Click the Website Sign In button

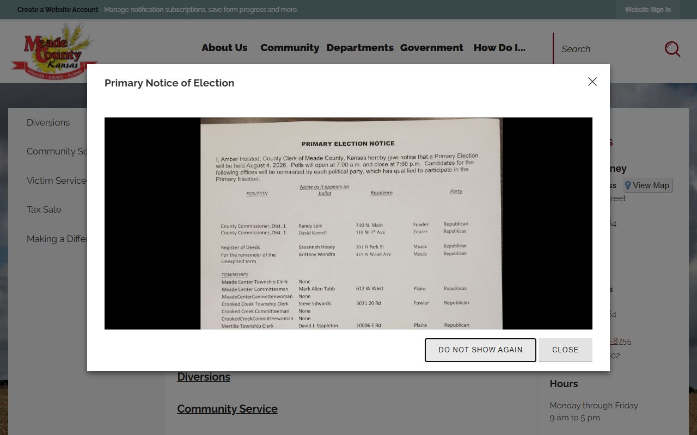[x=648, y=10]
